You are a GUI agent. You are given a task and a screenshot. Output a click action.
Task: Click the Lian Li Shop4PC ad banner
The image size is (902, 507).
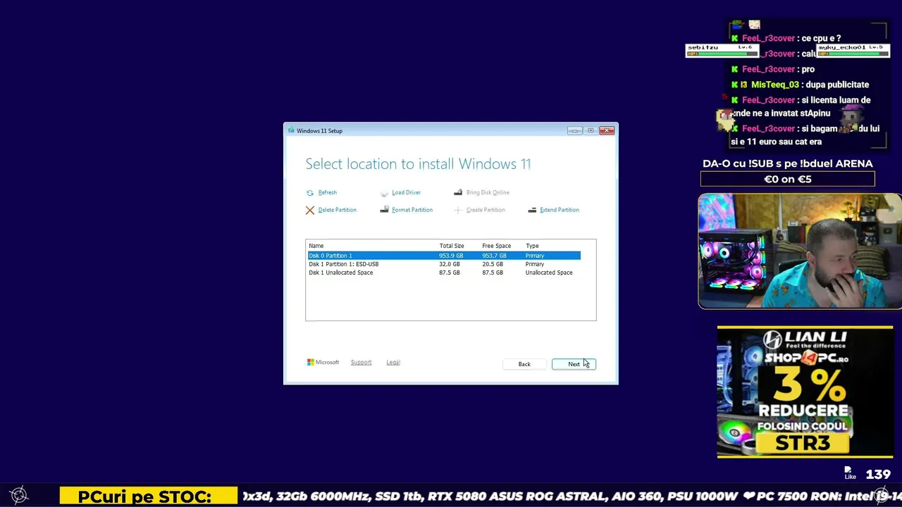tap(805, 392)
